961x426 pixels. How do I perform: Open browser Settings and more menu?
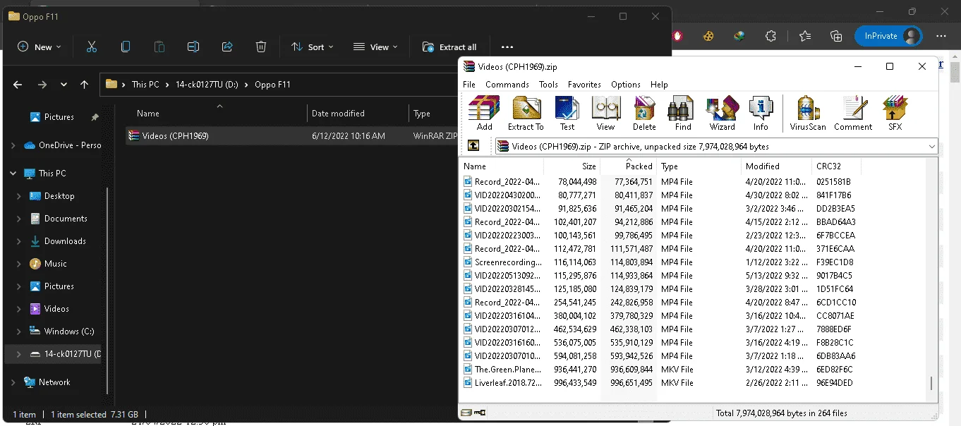pyautogui.click(x=941, y=36)
